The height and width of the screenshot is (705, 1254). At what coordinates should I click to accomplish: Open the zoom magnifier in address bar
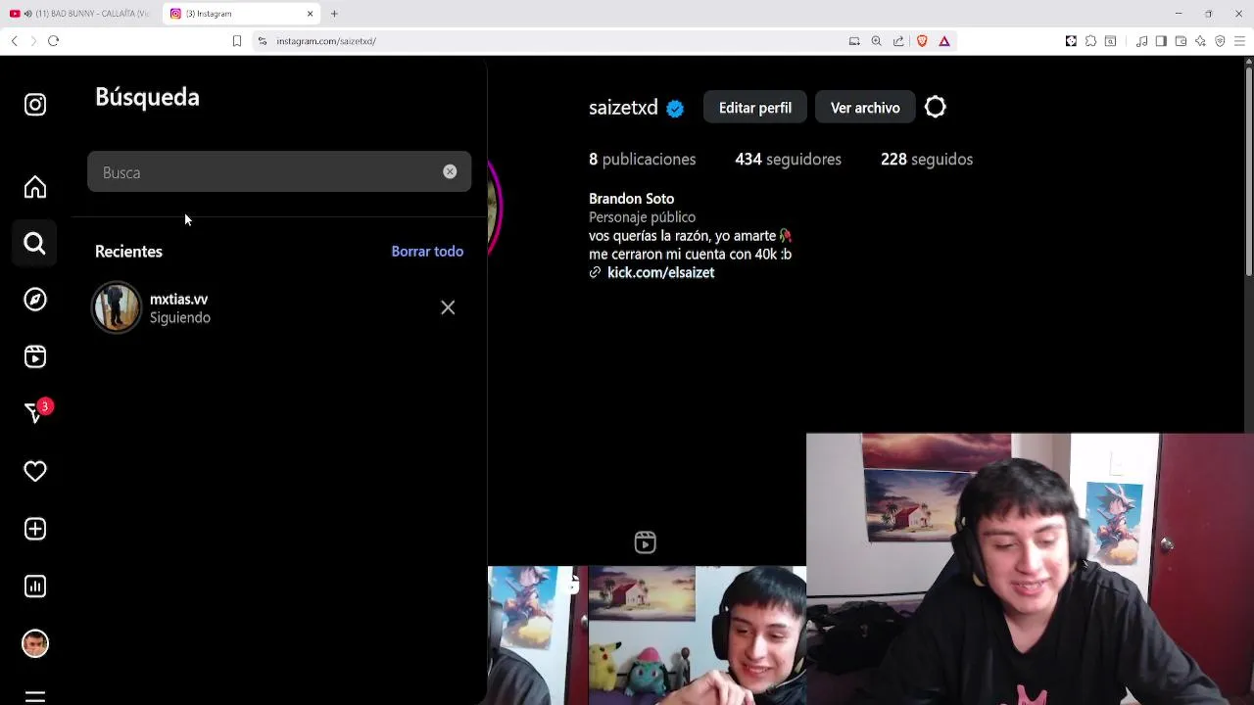coord(877,41)
